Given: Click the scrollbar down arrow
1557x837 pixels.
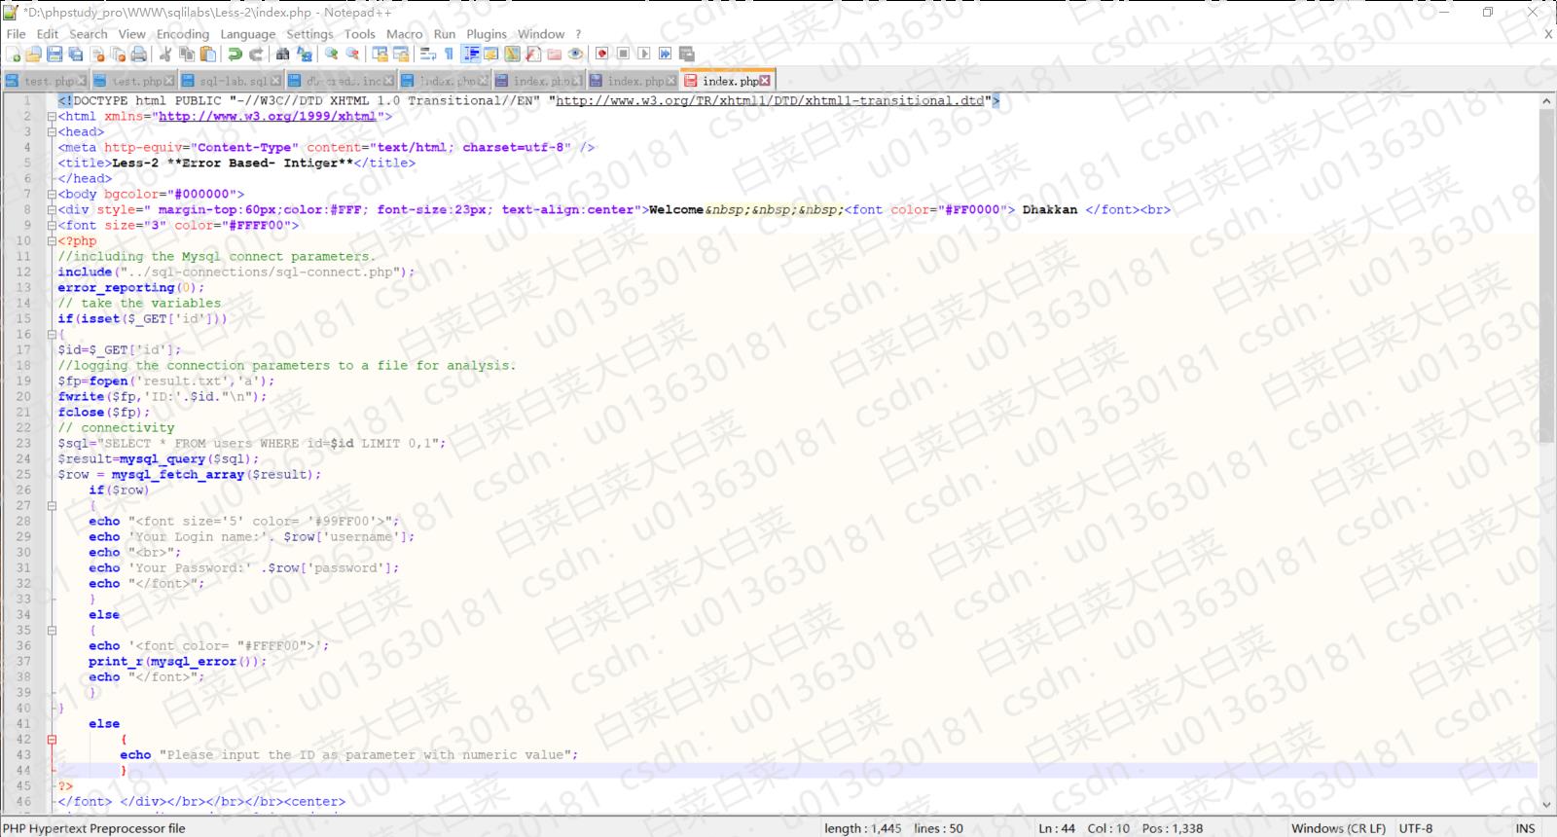Looking at the screenshot, I should 1547,806.
